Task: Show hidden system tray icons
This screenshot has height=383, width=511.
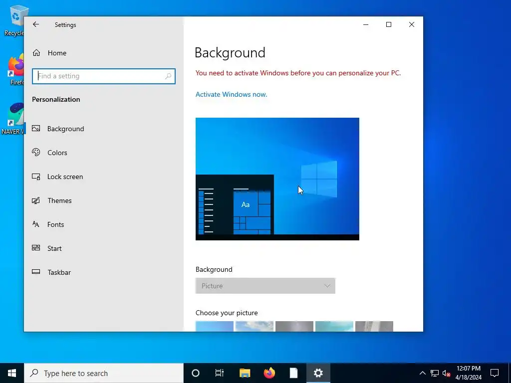Action: click(422, 373)
